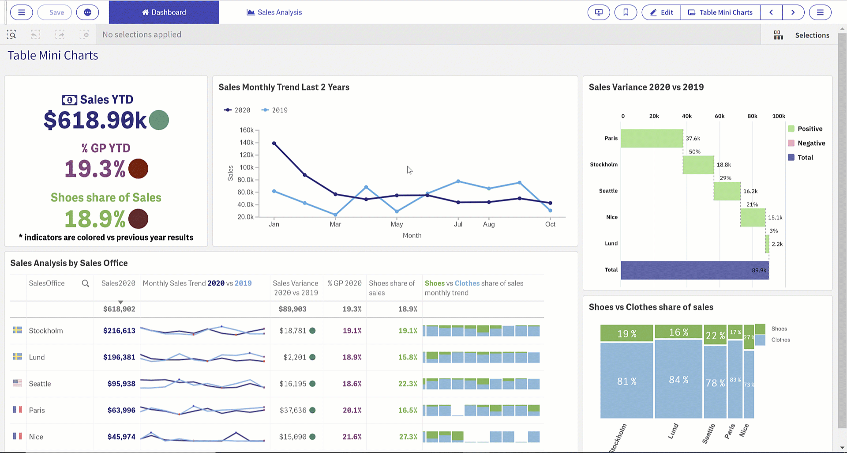The width and height of the screenshot is (847, 453).
Task: Click the Lund 16 % Shoes block
Action: 678,332
